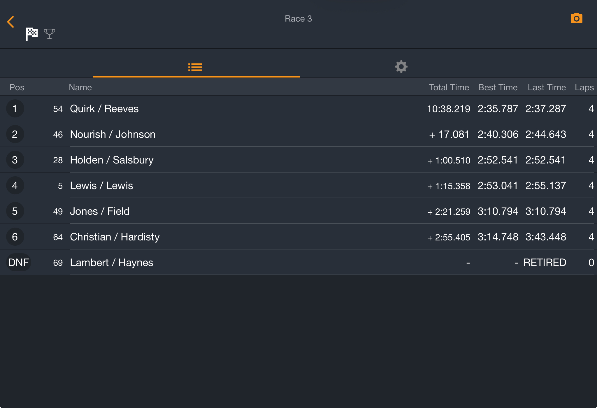Open the Christian / Hardisty result row
The height and width of the screenshot is (408, 597).
[x=298, y=237]
